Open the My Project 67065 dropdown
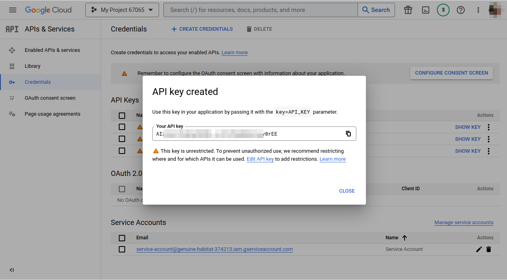Image resolution: width=507 pixels, height=280 pixels. (x=122, y=10)
